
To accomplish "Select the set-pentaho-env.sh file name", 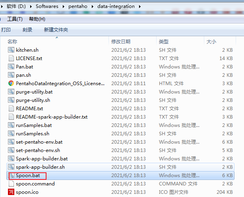I will (38, 150).
